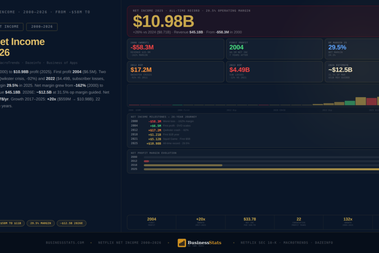Viewport: 379px width, 253px height.
Task: Open the 2000 (Worst) -$58.3M card
Action: [x=176, y=49]
